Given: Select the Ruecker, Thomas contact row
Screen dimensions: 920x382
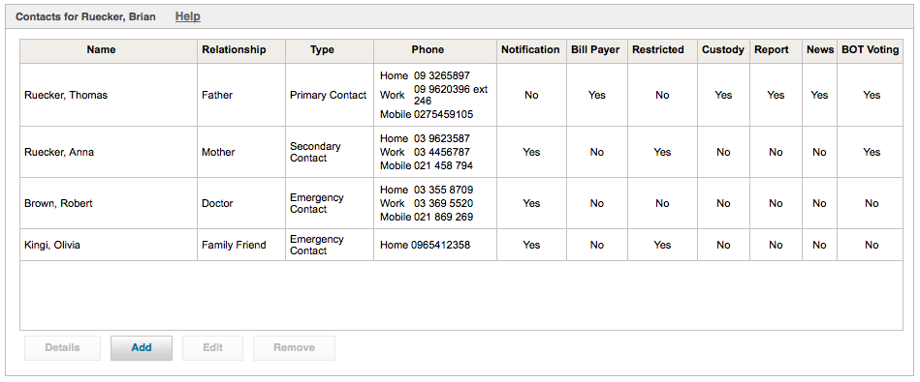Looking at the screenshot, I should [461, 95].
